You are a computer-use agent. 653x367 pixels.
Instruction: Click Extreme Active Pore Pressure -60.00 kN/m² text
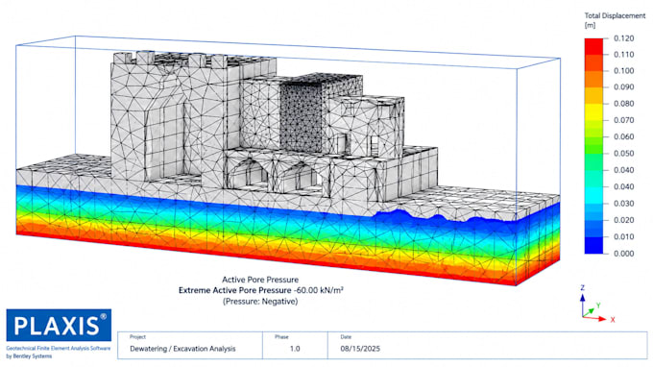[261, 290]
